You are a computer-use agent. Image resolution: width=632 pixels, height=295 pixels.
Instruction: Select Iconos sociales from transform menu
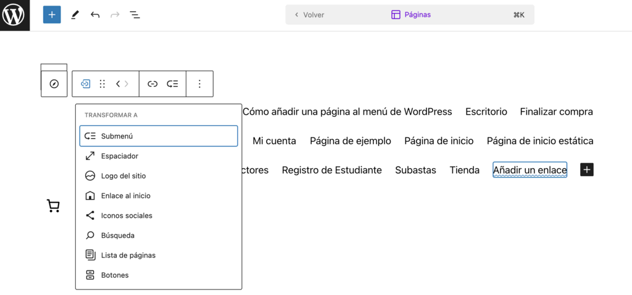pyautogui.click(x=127, y=216)
